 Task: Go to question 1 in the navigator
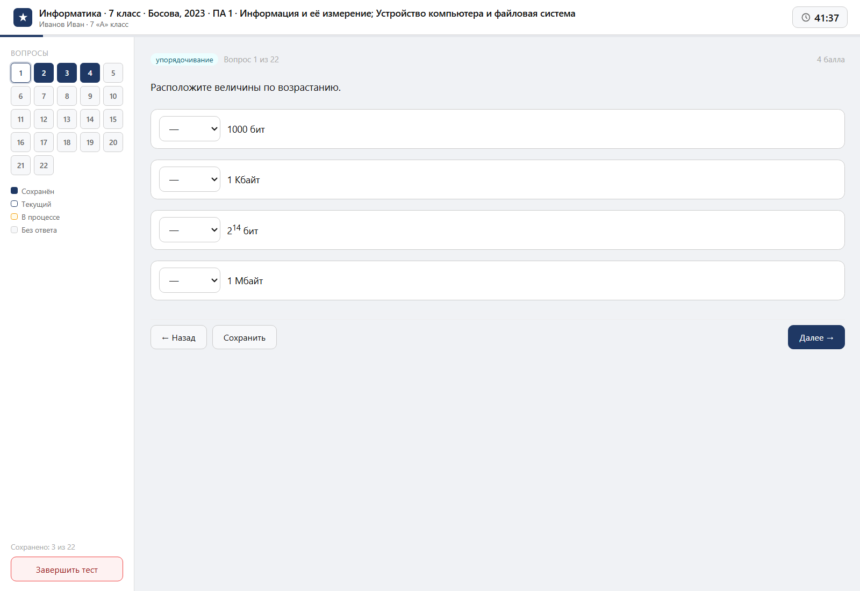[20, 73]
